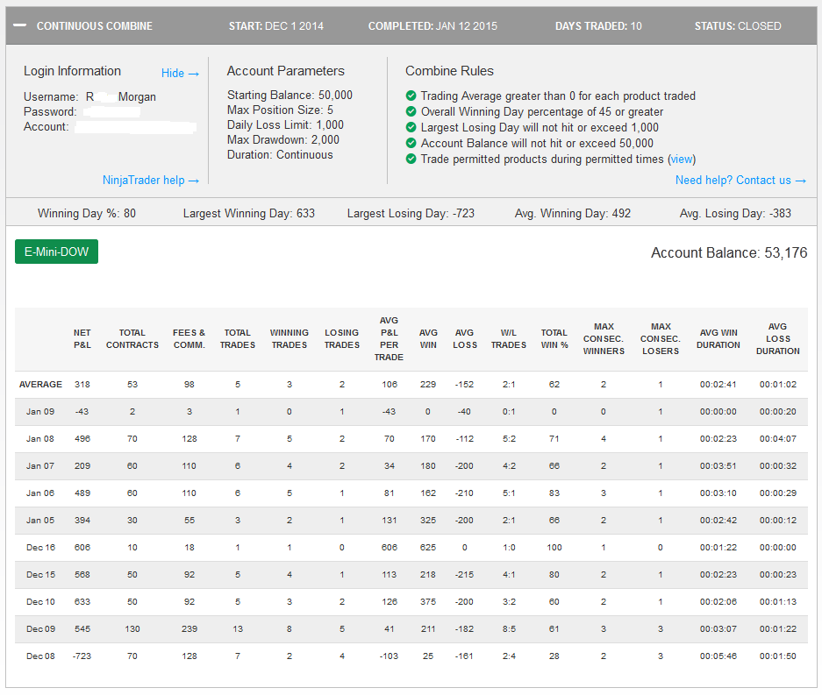Click the WINNING TRADES column header
This screenshot has height=695, width=822.
(x=289, y=339)
